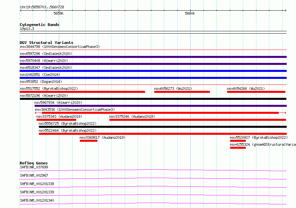296x208 pixels.
Task: Click the nsv3369817 (Audano2019) label
Action: pos(102,137)
